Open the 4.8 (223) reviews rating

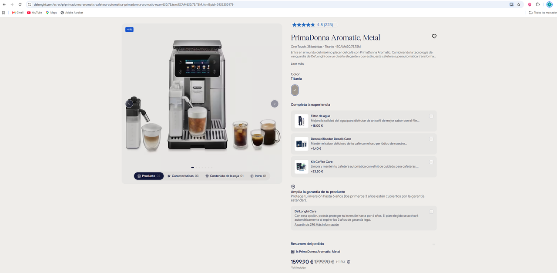point(325,25)
